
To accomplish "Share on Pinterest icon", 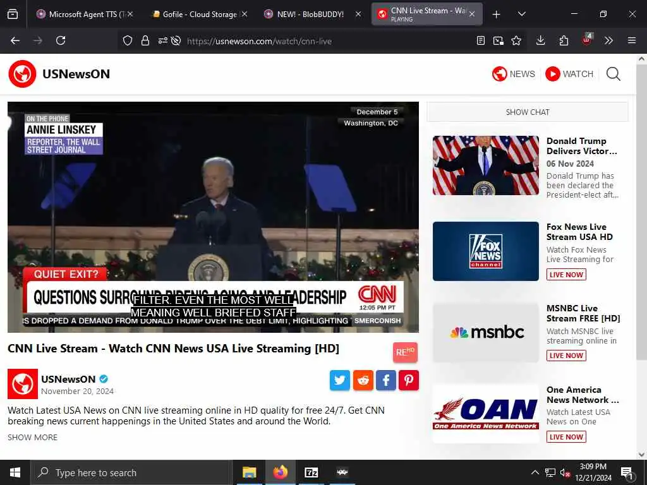I will click(409, 380).
